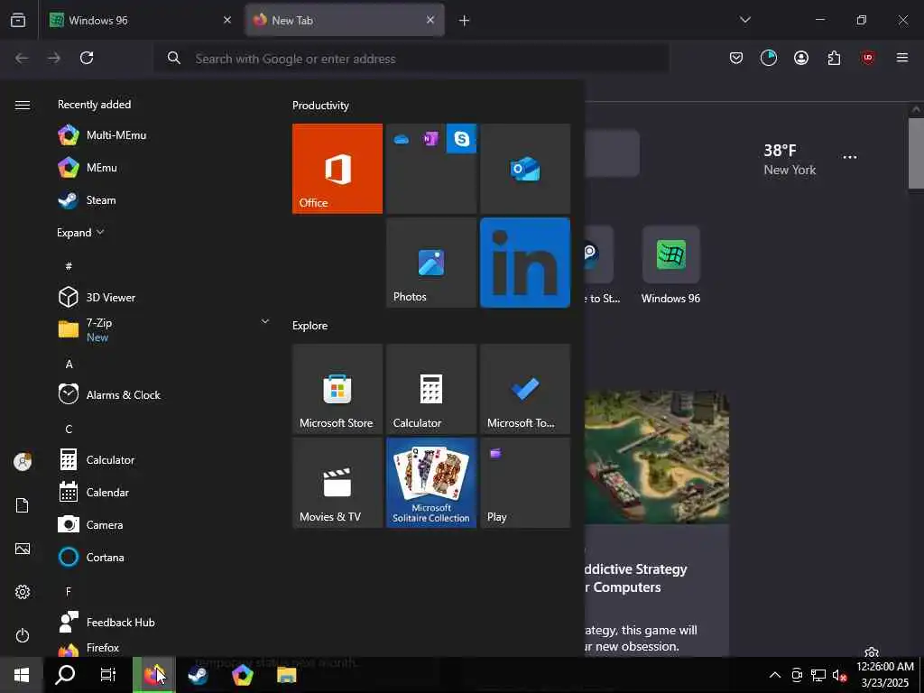Image resolution: width=924 pixels, height=693 pixels.
Task: Close the New Tab tab
Action: [430, 20]
